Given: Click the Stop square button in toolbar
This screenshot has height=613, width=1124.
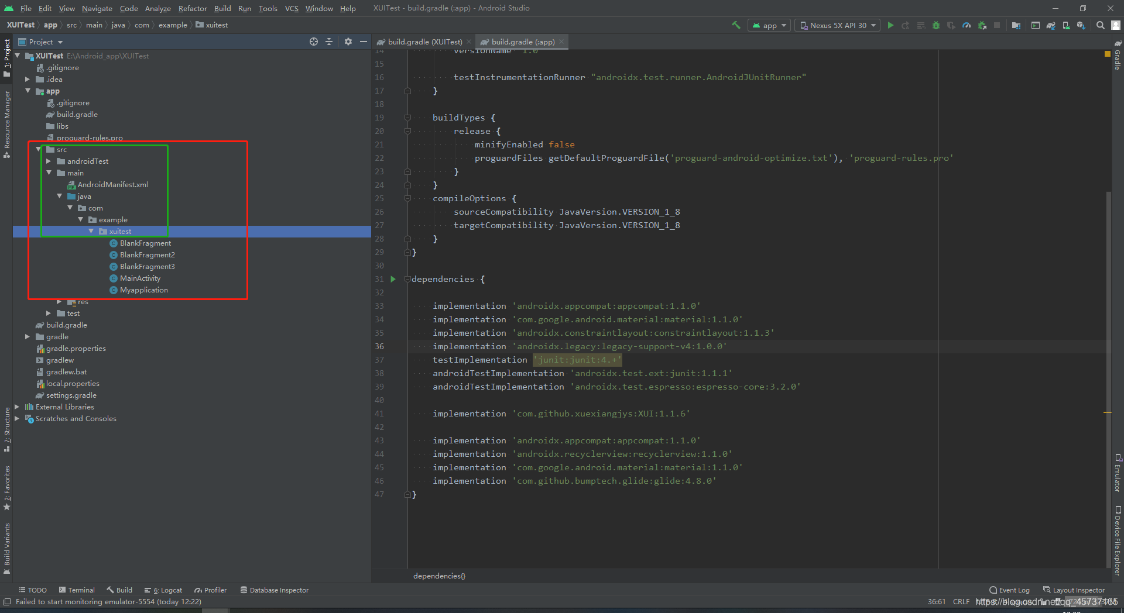Looking at the screenshot, I should pyautogui.click(x=997, y=25).
